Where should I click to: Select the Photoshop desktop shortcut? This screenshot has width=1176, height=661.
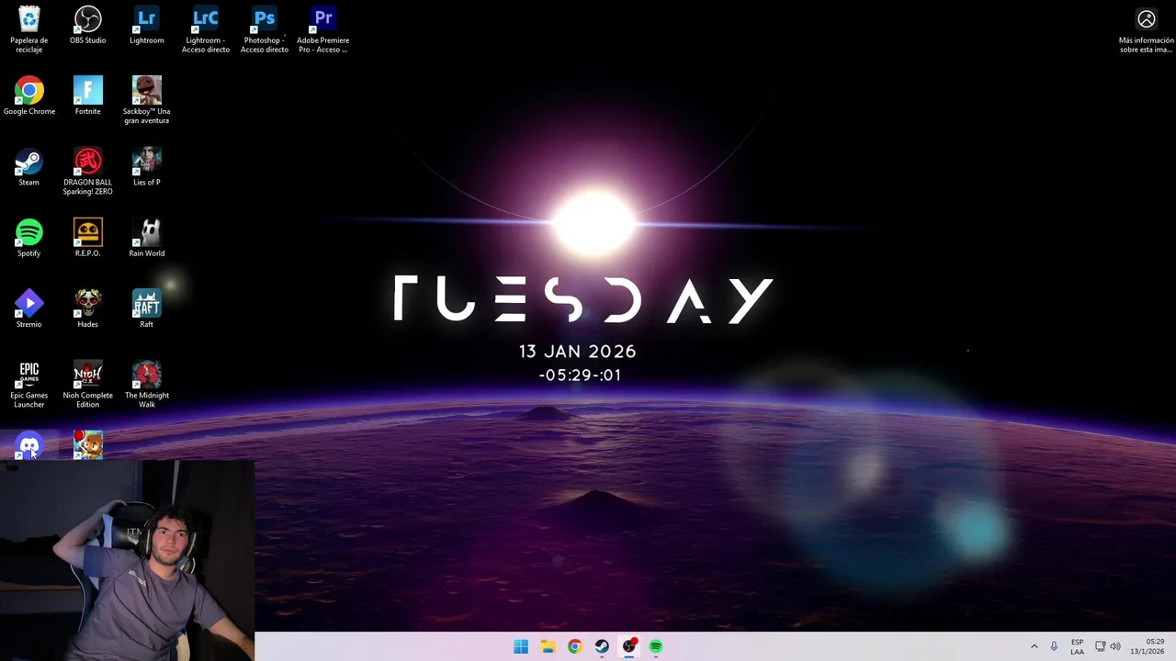265,29
